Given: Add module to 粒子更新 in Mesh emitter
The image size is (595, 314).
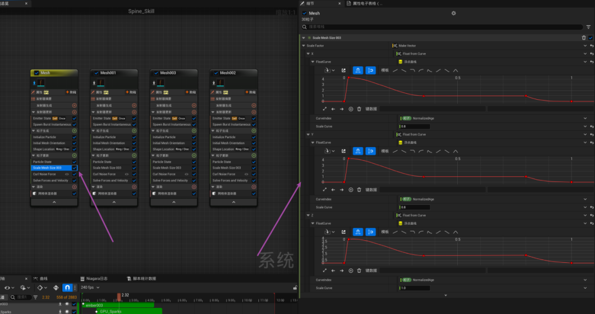Looking at the screenshot, I should tap(74, 155).
